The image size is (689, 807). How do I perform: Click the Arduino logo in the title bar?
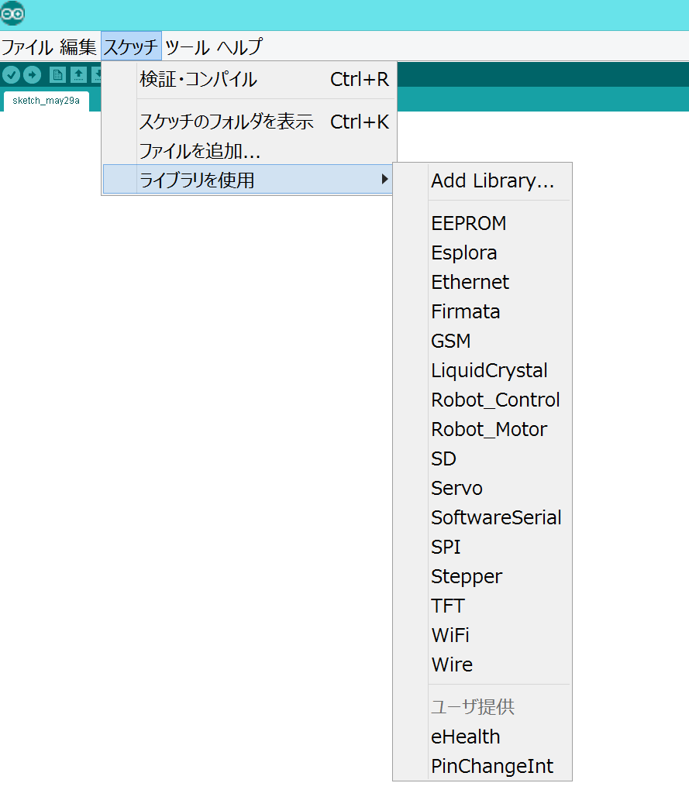12,13
